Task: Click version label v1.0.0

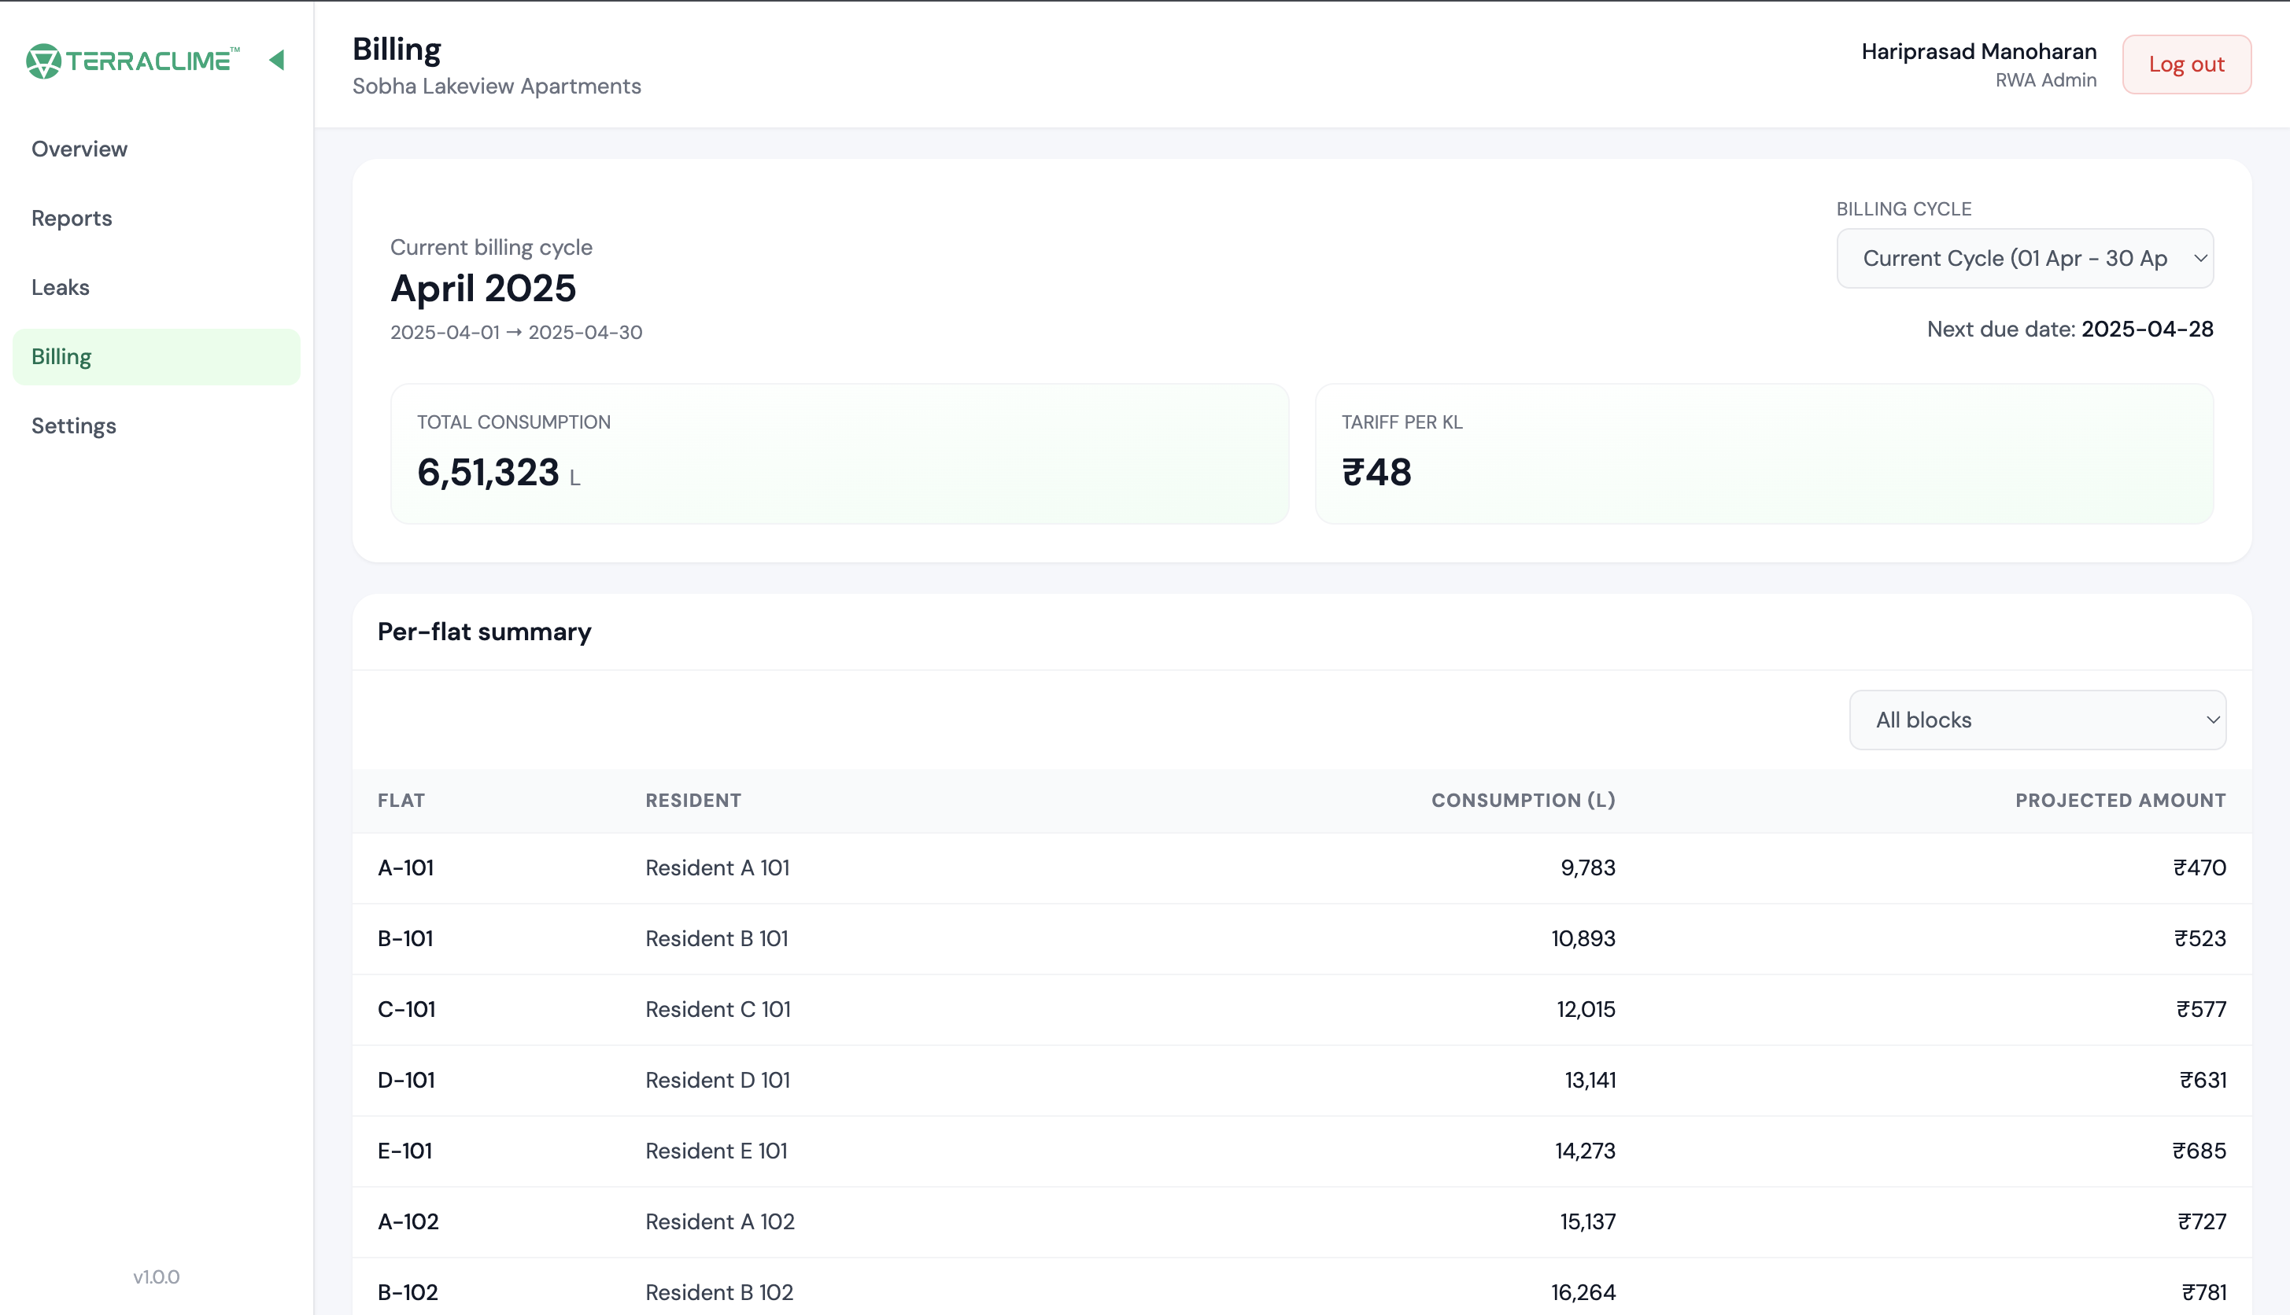Action: [x=157, y=1277]
